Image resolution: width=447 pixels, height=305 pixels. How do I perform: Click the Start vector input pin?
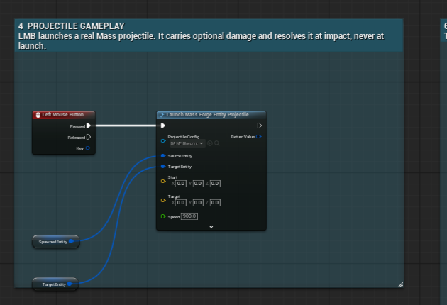coord(163,182)
